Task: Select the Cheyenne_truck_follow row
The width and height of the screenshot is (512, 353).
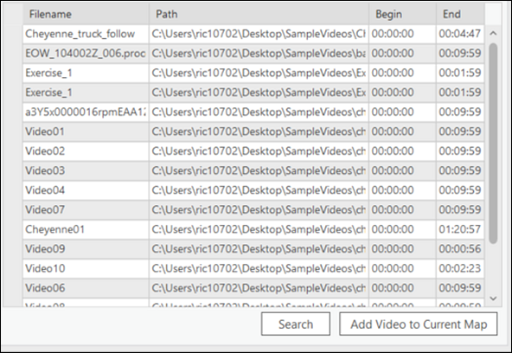Action: point(253,34)
